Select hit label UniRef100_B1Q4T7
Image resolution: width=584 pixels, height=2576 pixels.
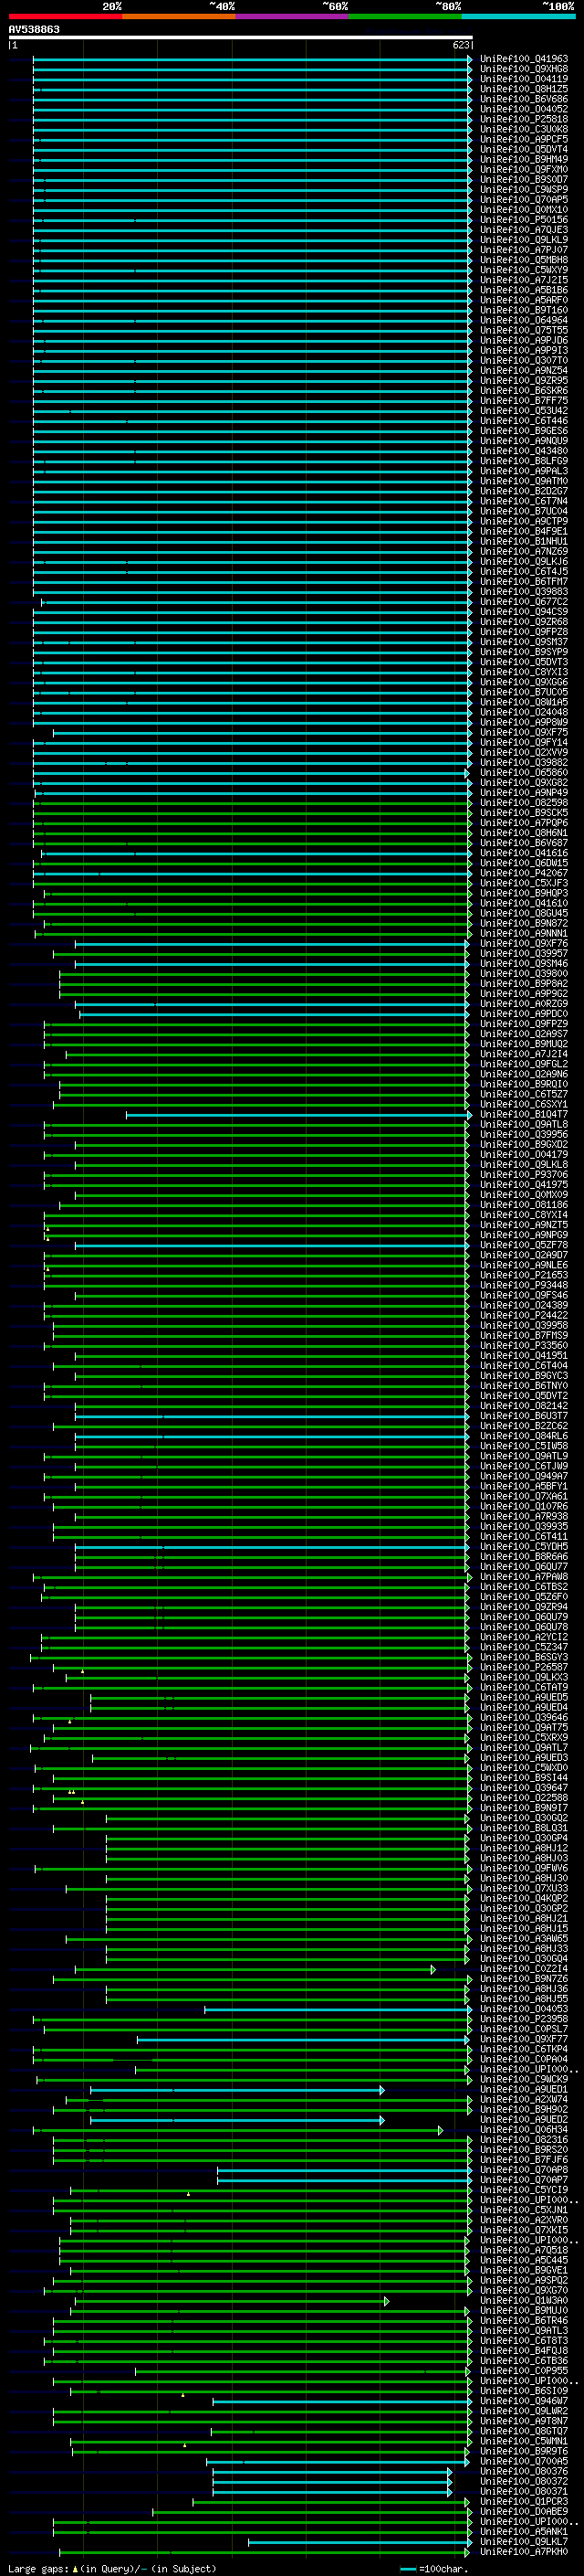[524, 1114]
